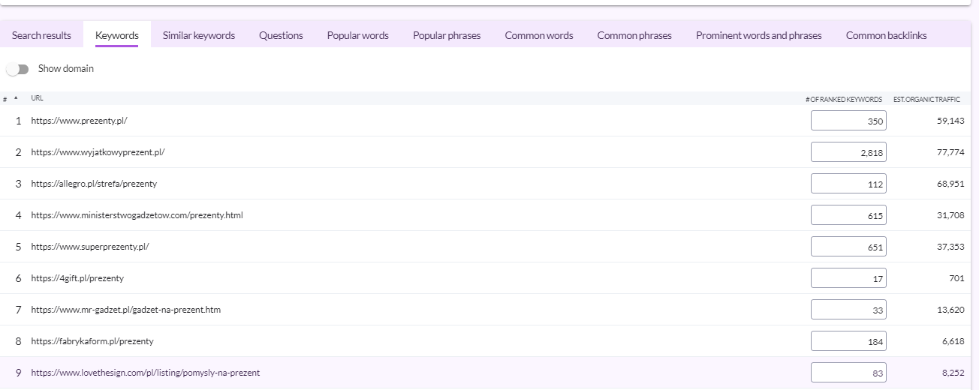Toggle the Show domain switch

pos(17,69)
